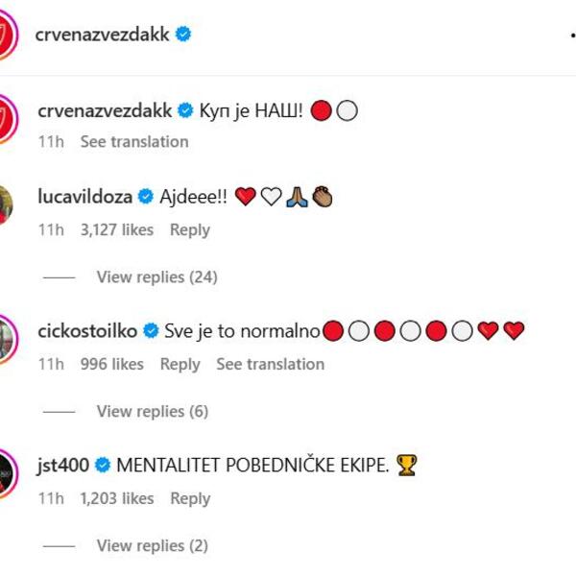Open lucavildoza profile avatar

pyautogui.click(x=8, y=204)
